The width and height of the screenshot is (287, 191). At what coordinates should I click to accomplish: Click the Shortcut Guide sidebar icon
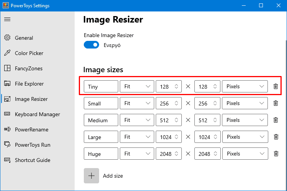point(7,160)
